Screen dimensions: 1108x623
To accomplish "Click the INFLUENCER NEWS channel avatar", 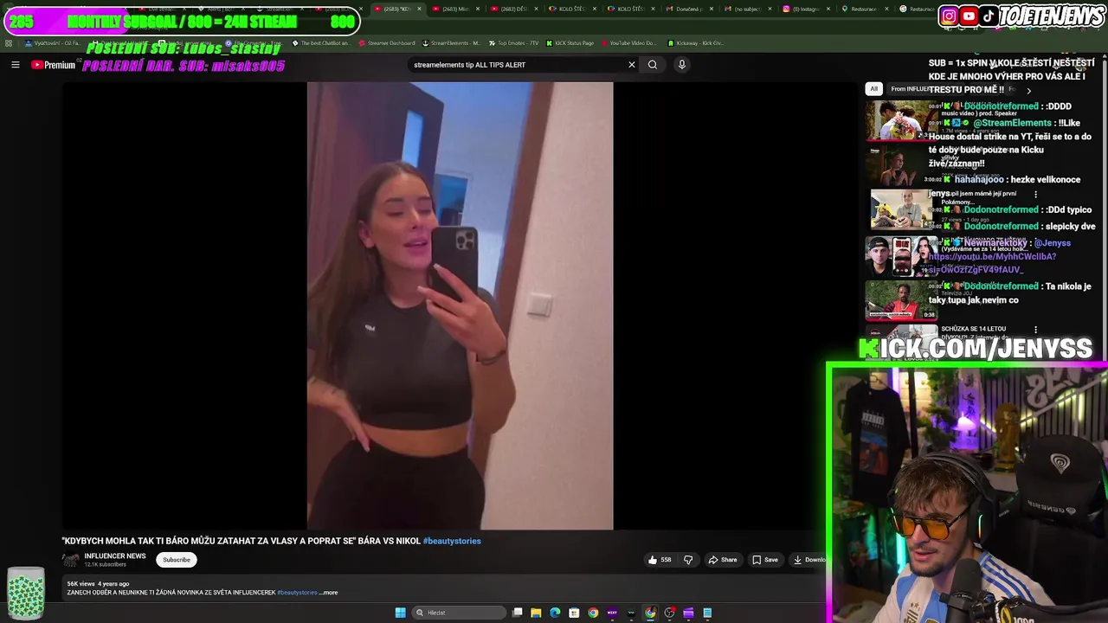I will tap(71, 560).
